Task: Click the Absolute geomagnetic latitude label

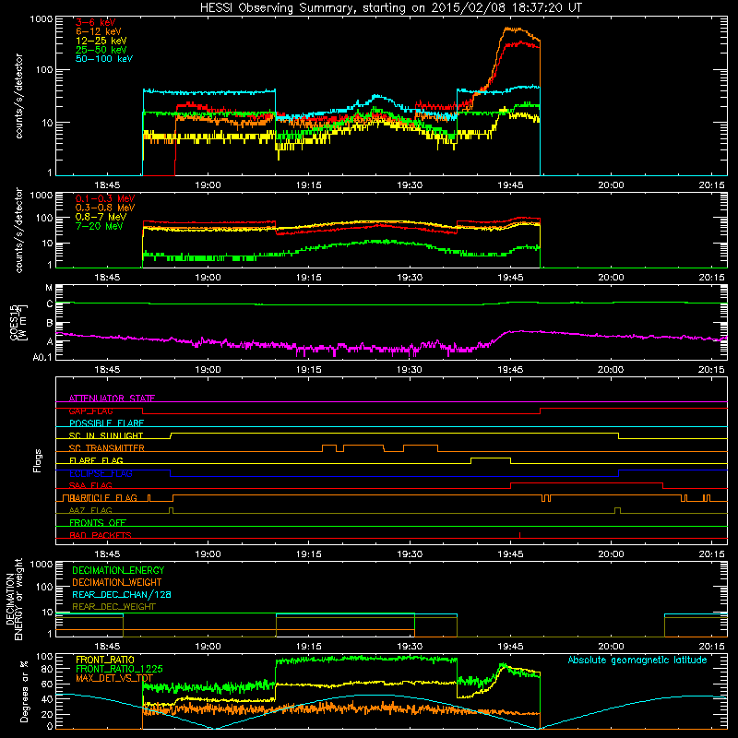Action: [x=637, y=660]
